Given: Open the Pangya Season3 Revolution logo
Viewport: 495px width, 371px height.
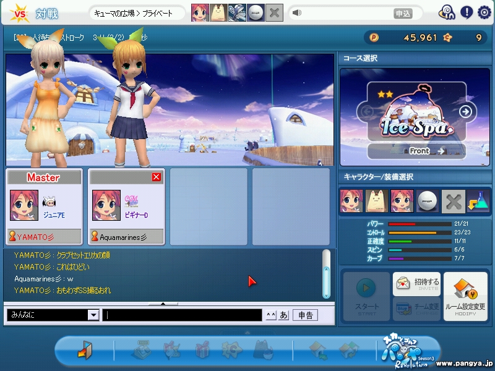Looking at the screenshot, I should pyautogui.click(x=409, y=350).
